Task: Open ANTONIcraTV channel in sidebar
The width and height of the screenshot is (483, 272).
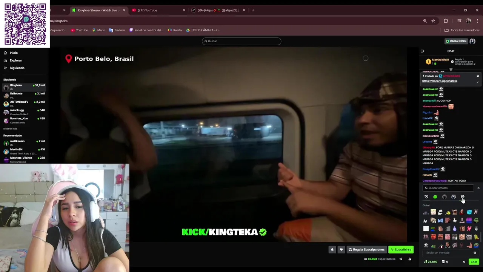Action: point(24,104)
